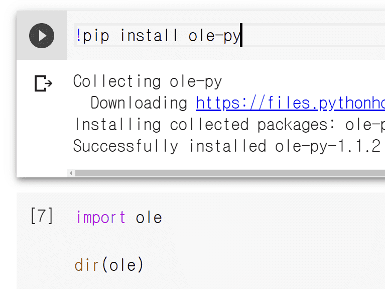Click 'Successfully installed ole-py-1.1.2' output text
The image size is (385, 299).
click(226, 146)
